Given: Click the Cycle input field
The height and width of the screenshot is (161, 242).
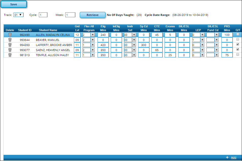Looking at the screenshot, I should [43, 15].
